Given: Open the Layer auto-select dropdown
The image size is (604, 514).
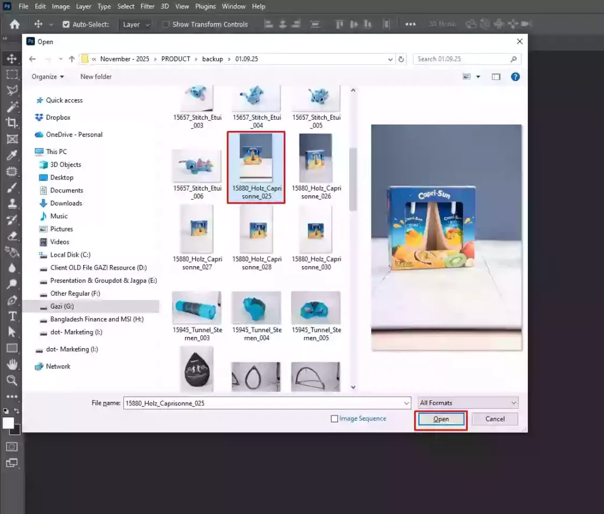Looking at the screenshot, I should (136, 24).
